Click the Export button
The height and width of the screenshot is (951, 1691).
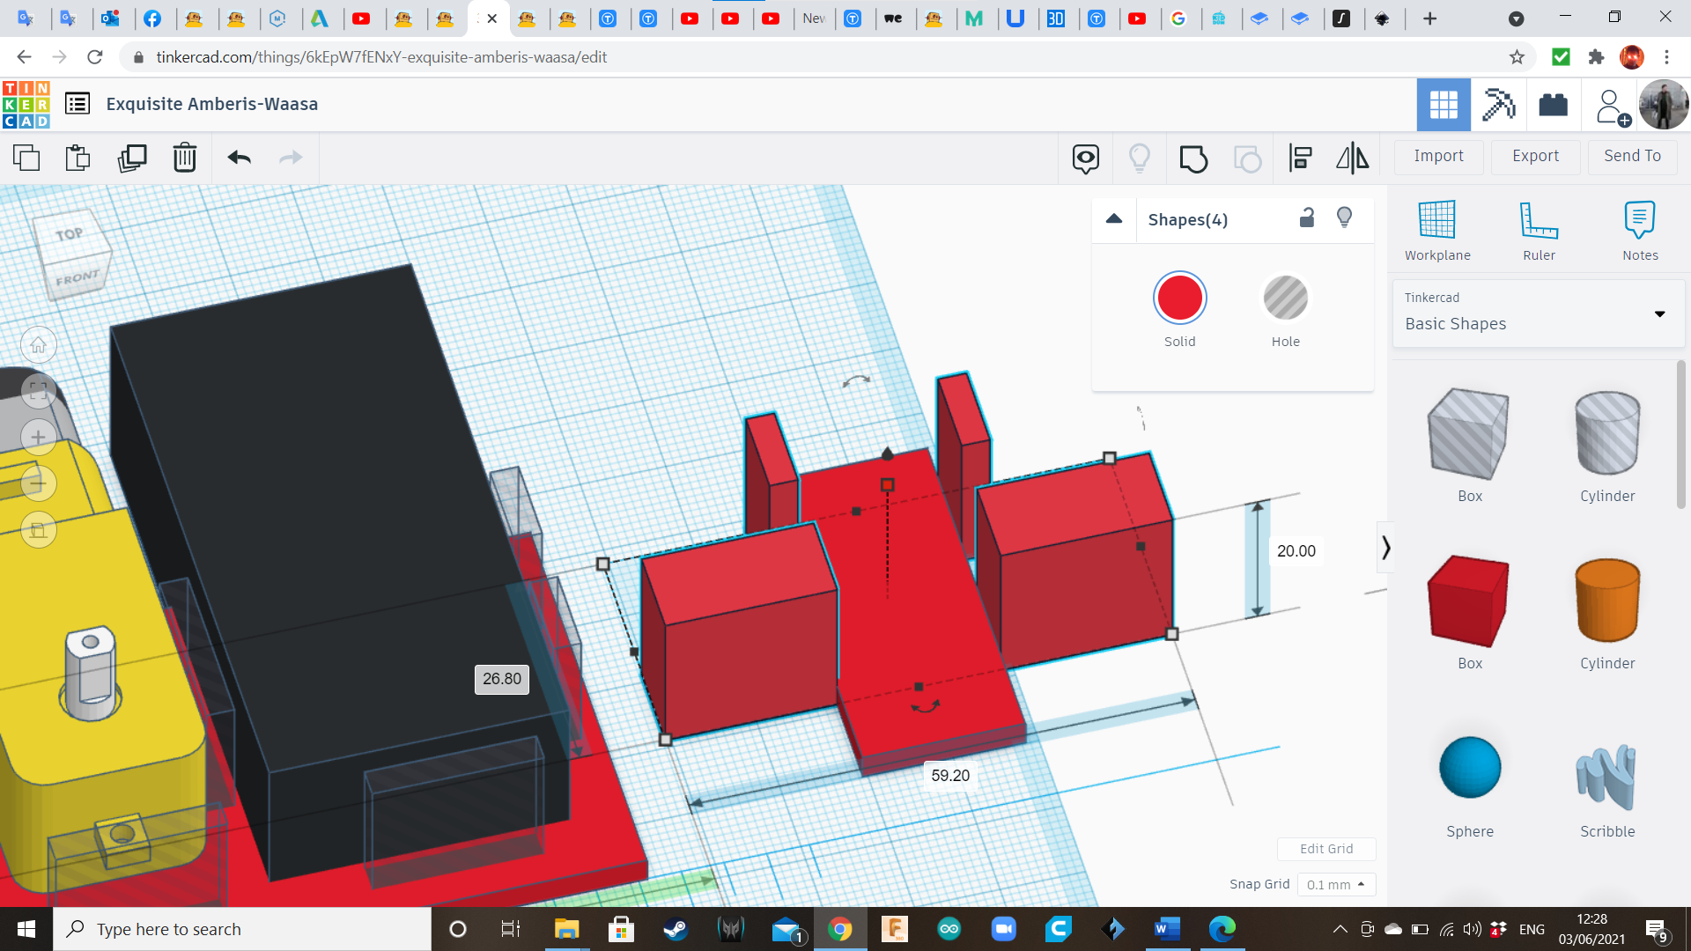(x=1534, y=156)
